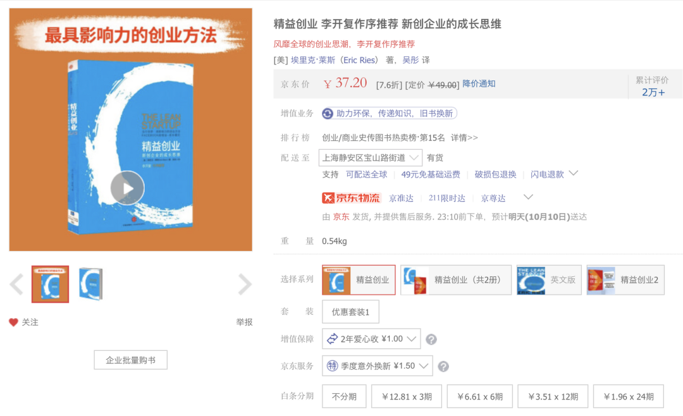
Task: Expand services list after 闪电退款
Action: pyautogui.click(x=574, y=173)
